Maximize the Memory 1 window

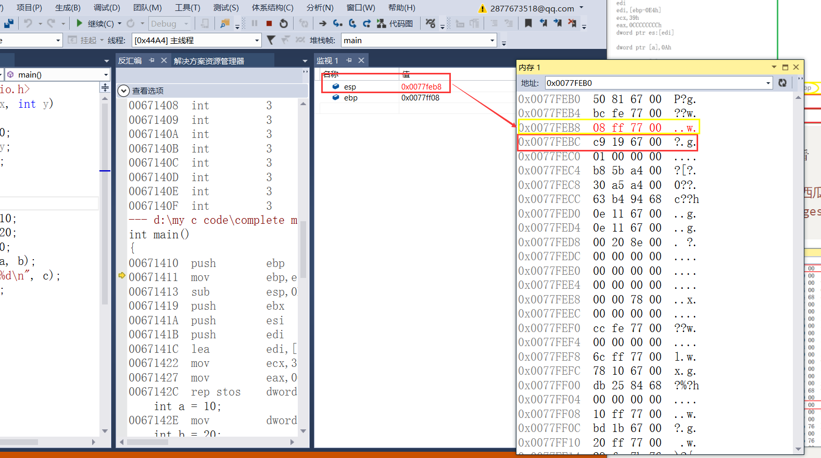785,67
